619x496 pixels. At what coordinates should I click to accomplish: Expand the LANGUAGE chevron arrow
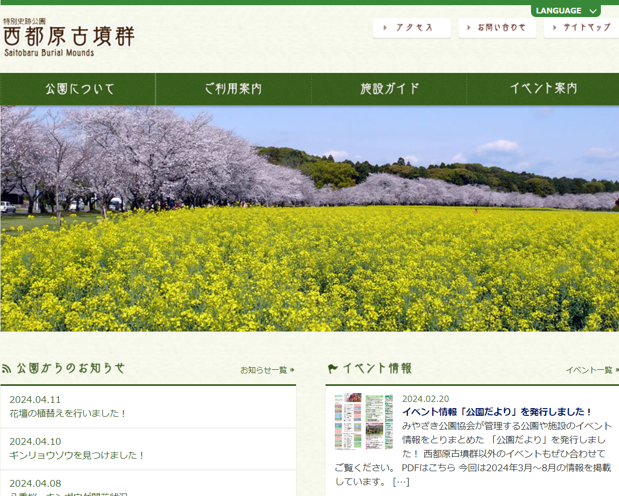[x=593, y=11]
